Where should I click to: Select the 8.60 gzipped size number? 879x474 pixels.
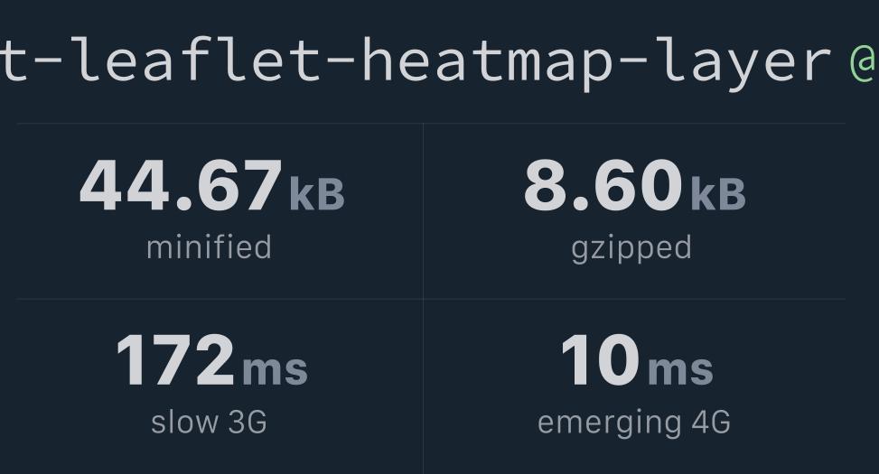click(603, 185)
